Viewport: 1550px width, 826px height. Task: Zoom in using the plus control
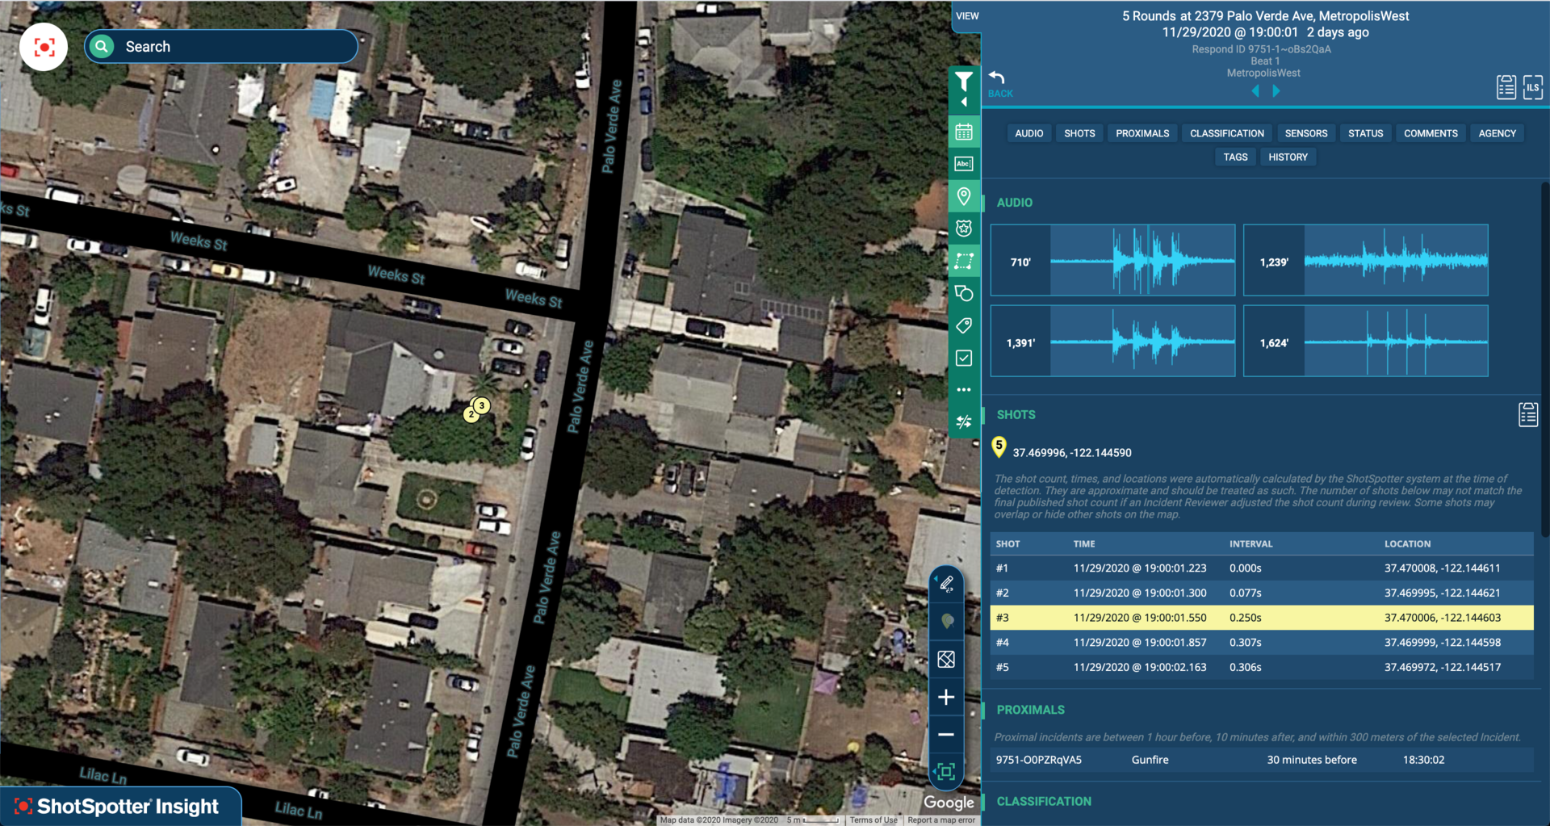click(946, 696)
